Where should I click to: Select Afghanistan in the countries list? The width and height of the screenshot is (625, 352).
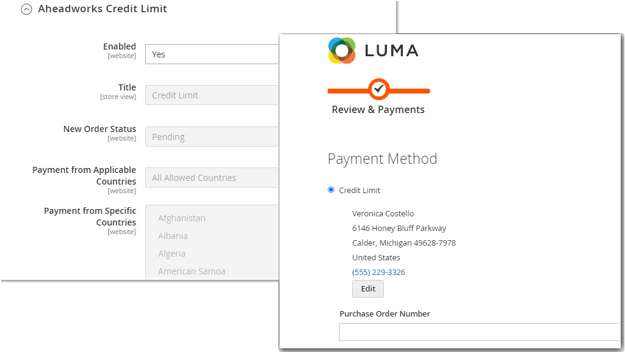[x=182, y=218]
